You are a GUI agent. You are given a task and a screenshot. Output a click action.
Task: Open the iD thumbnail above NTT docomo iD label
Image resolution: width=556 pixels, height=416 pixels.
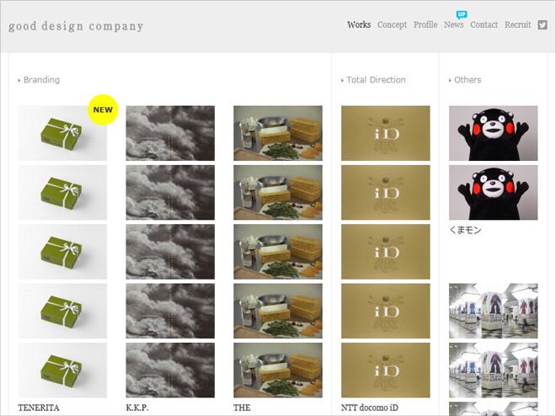[x=386, y=371]
